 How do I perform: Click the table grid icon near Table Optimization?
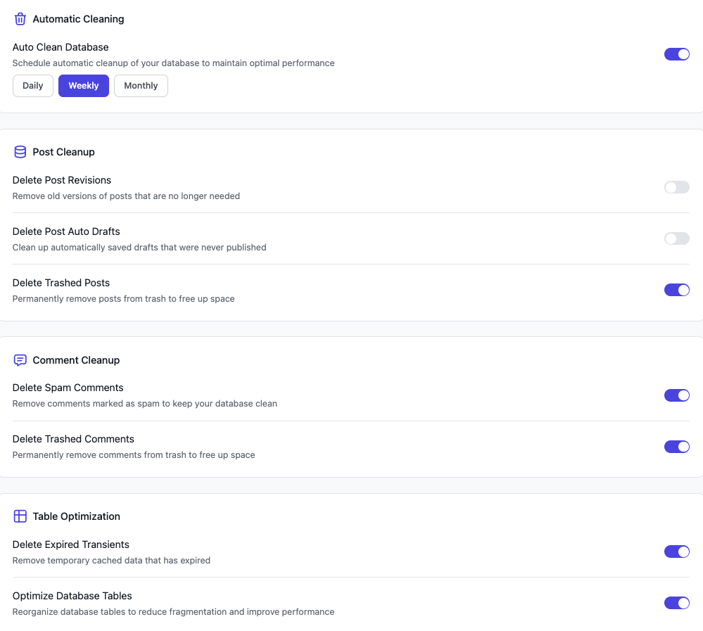coord(20,516)
